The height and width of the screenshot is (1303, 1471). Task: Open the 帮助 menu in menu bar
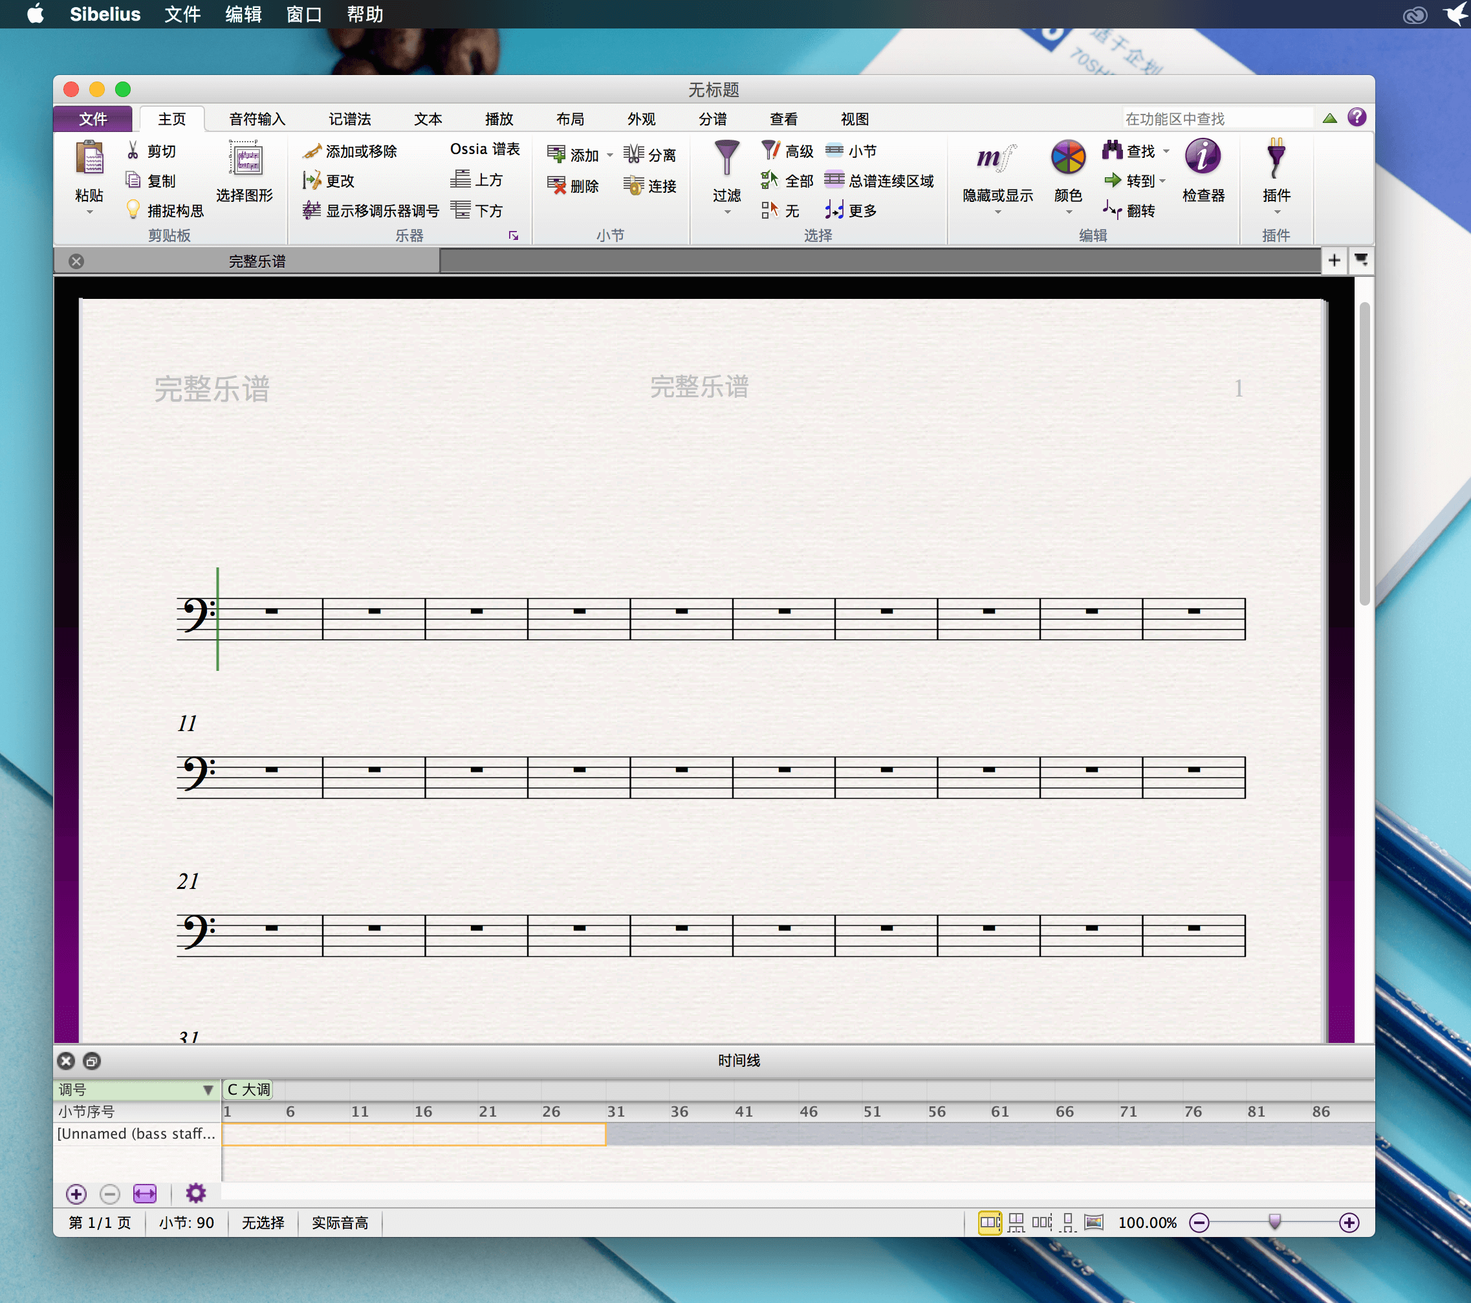365,14
